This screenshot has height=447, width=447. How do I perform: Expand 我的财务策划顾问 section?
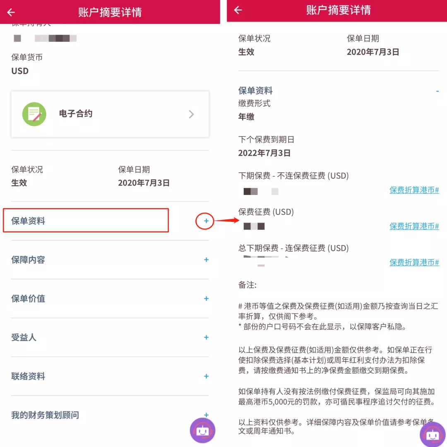[207, 415]
